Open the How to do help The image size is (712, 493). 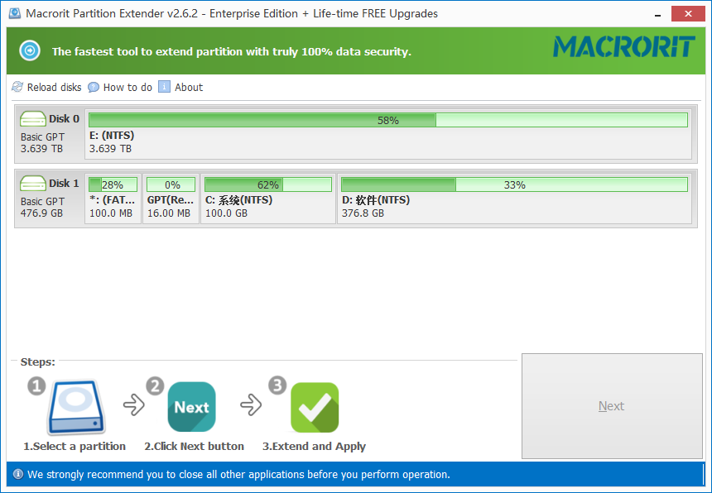click(120, 87)
